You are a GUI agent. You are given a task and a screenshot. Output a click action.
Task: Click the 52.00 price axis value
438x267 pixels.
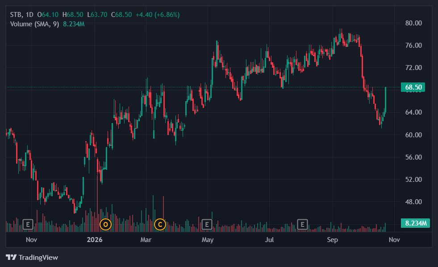(413, 179)
